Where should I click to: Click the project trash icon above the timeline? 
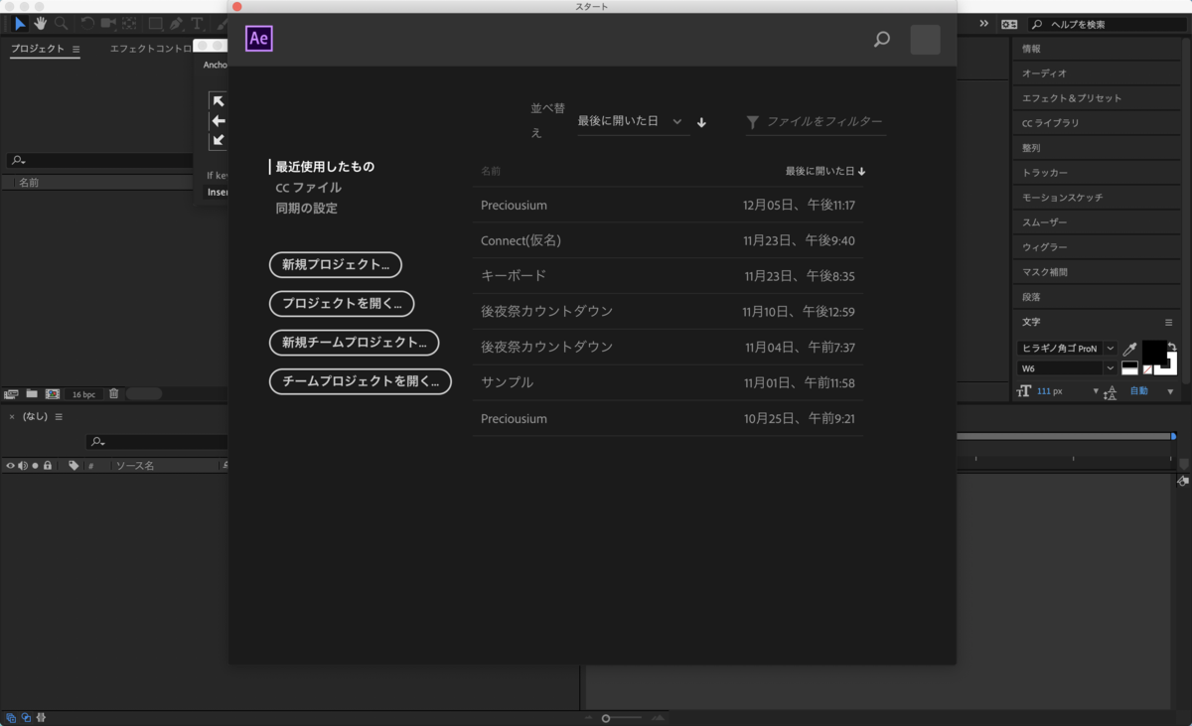click(x=114, y=394)
